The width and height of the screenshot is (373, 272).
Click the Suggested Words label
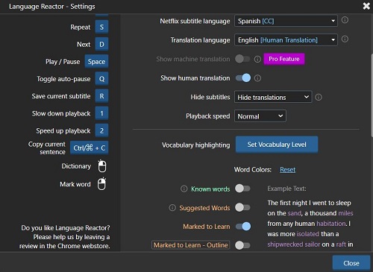204,208
